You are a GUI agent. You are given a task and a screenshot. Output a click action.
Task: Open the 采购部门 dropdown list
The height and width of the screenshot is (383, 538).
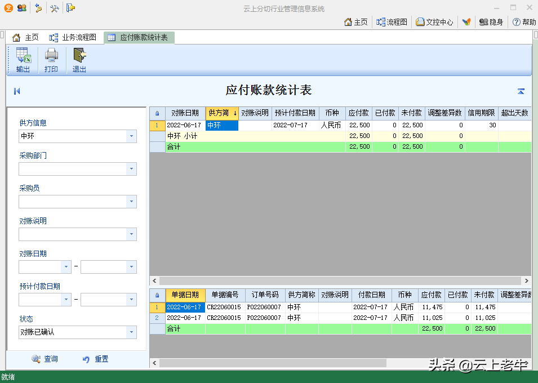[131, 169]
